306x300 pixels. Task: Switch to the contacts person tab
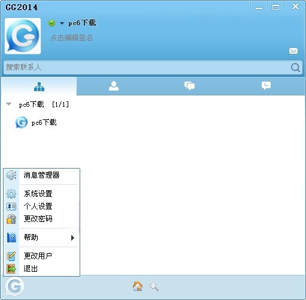(x=114, y=86)
